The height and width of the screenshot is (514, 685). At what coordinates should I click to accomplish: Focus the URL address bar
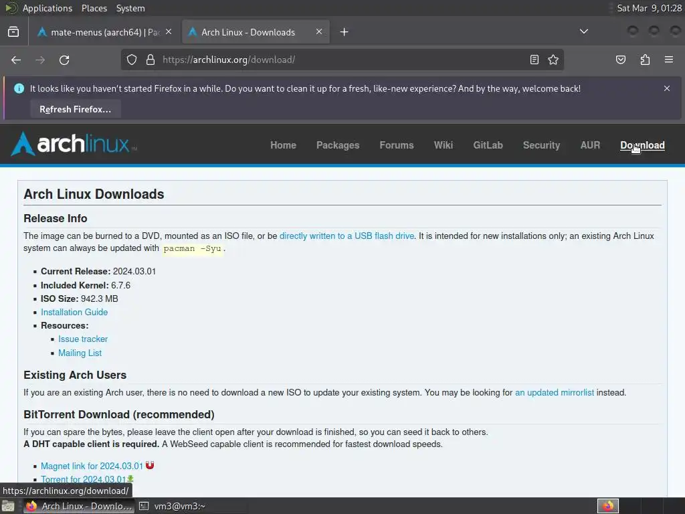[342, 60]
